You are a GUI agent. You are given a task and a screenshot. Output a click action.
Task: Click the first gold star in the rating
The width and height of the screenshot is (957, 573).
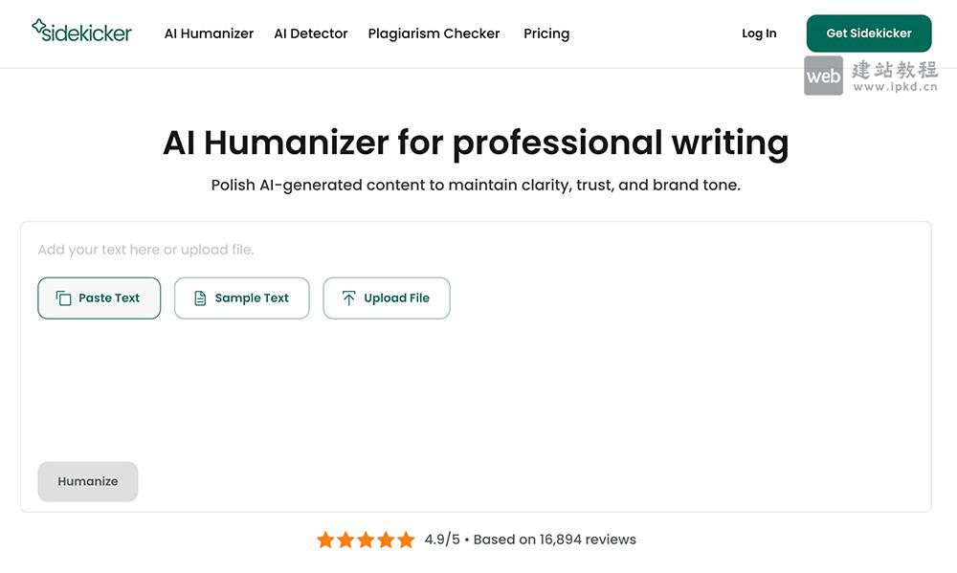pos(328,540)
